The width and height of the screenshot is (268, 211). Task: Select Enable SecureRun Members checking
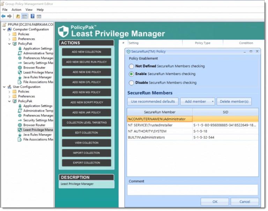pos(131,74)
